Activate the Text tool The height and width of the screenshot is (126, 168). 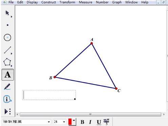[x=8, y=75]
